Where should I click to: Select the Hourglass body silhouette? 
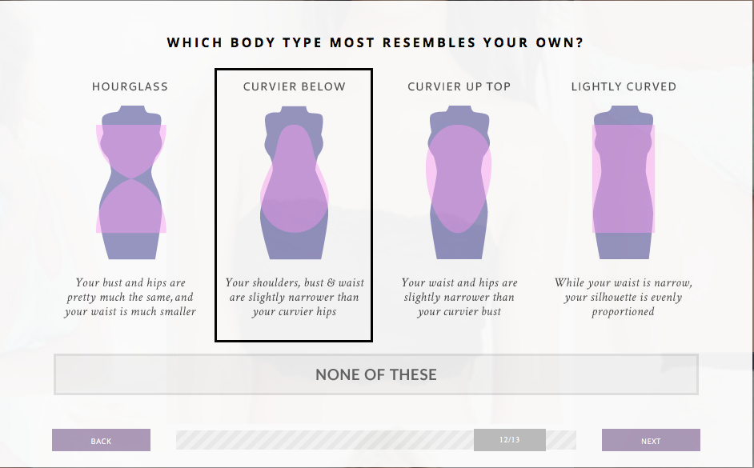click(130, 182)
